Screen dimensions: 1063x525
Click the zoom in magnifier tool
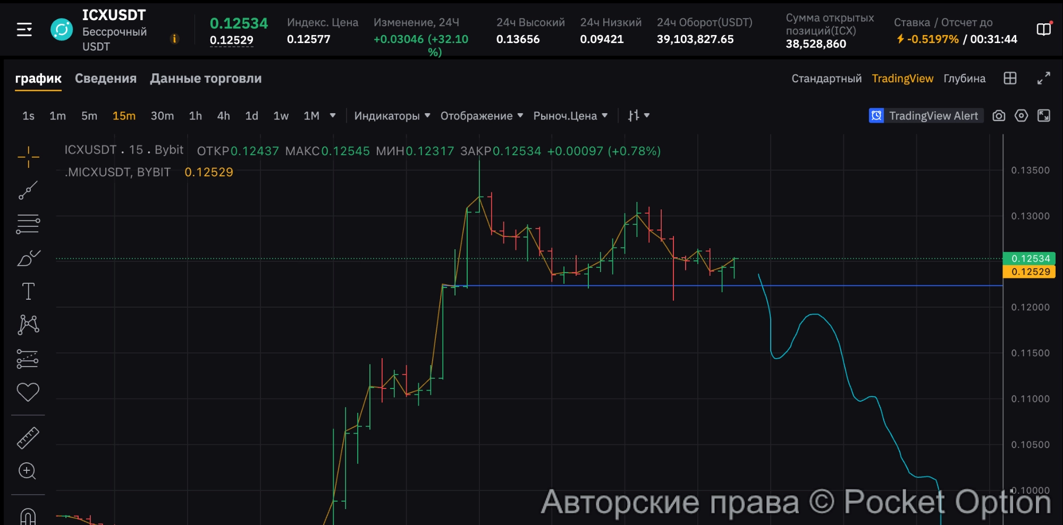click(x=27, y=471)
